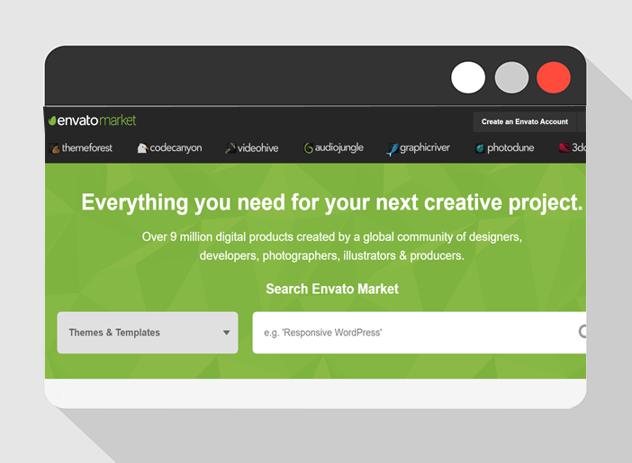Screen dimensions: 632x463
Task: Open the audiojungle swirl icon
Action: click(308, 148)
